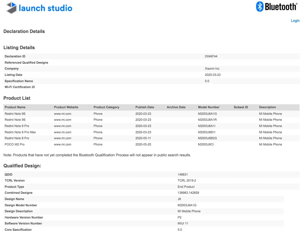
Task: Click the Qualified Design heading
Action: pos(22,166)
